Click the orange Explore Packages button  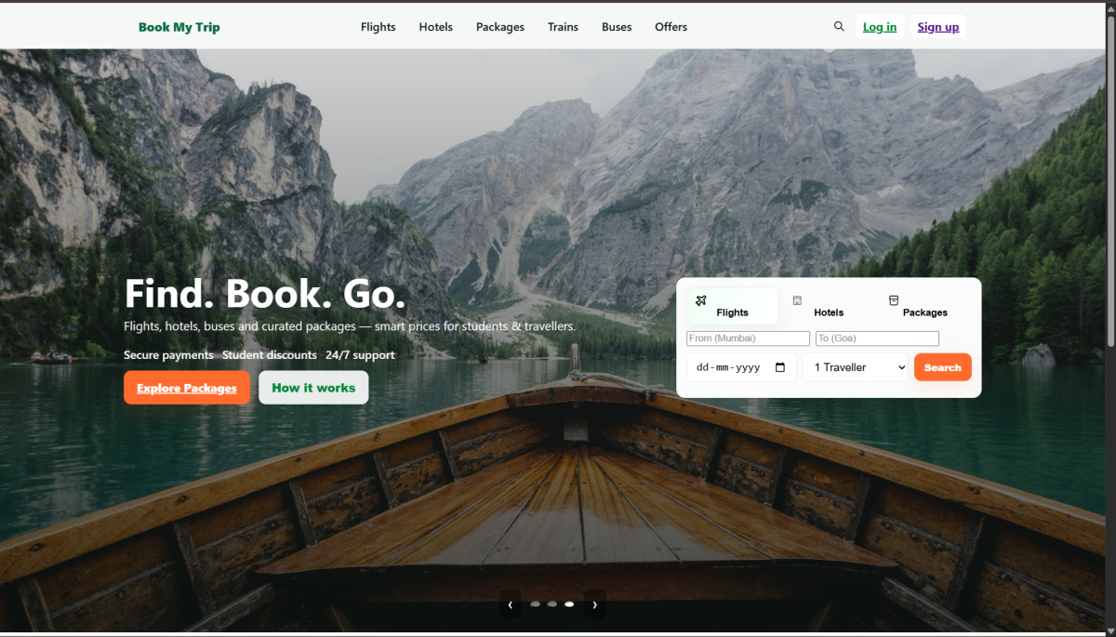click(187, 388)
